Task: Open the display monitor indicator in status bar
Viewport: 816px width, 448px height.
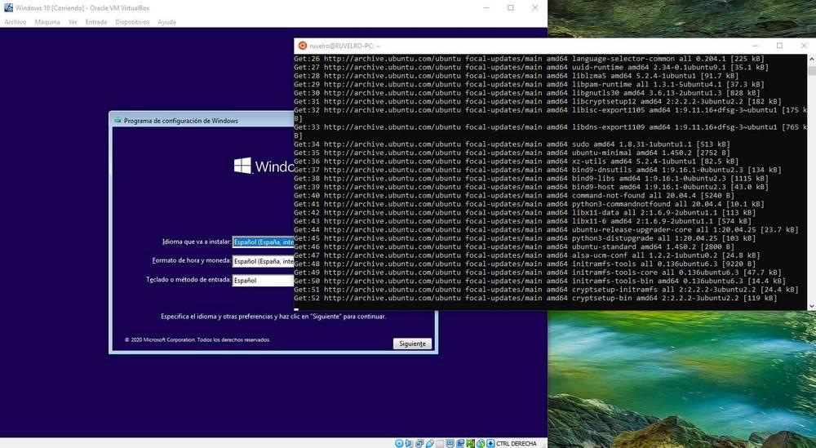Action: pyautogui.click(x=450, y=443)
